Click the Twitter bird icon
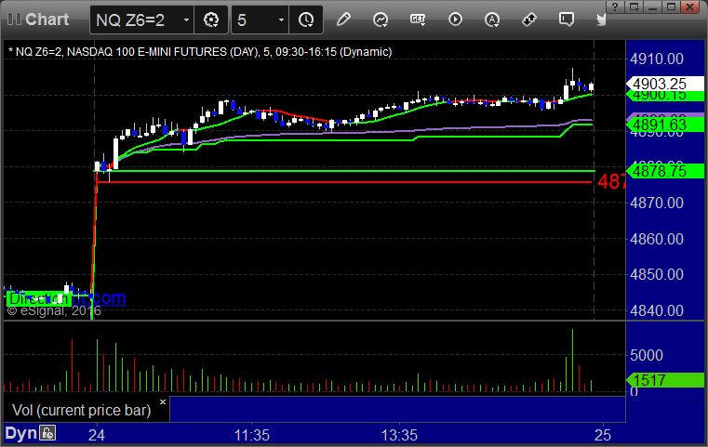The image size is (708, 447). point(601,20)
